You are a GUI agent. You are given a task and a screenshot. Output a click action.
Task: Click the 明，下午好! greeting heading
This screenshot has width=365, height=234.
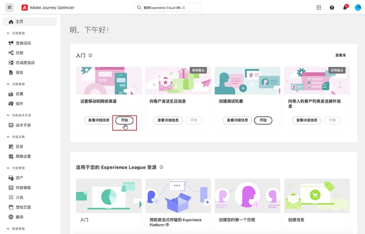[x=89, y=30]
